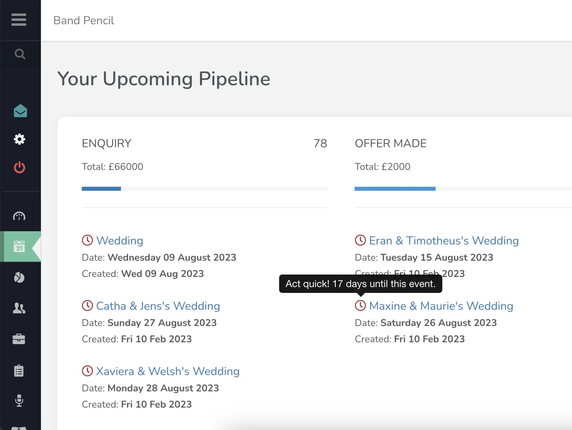This screenshot has height=430, width=572.
Task: Click date 'Tuesday 15 August 2023'
Action: 437,258
